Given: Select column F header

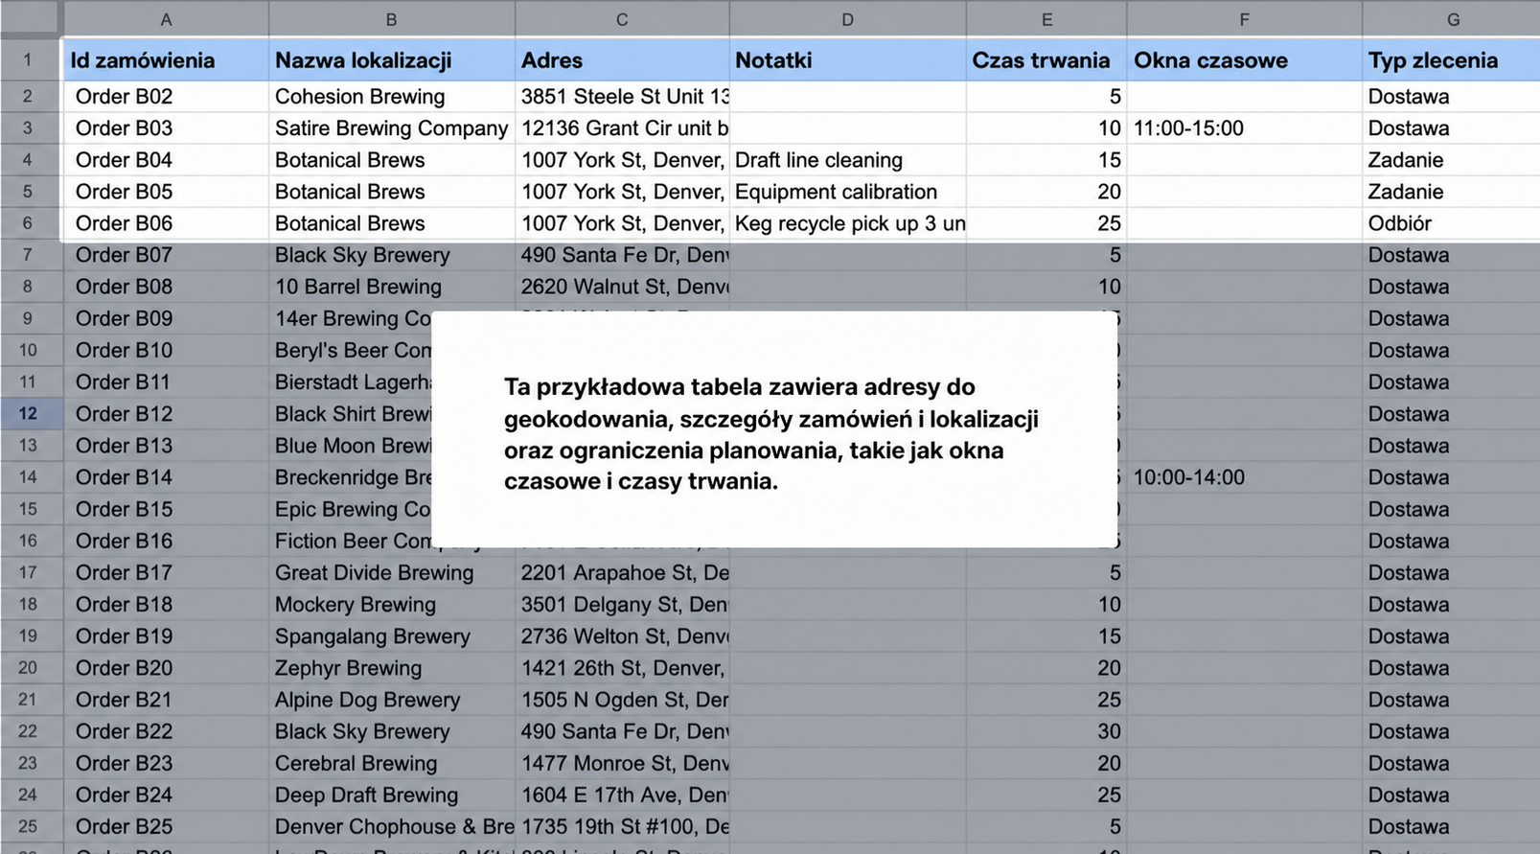Looking at the screenshot, I should pos(1244,19).
